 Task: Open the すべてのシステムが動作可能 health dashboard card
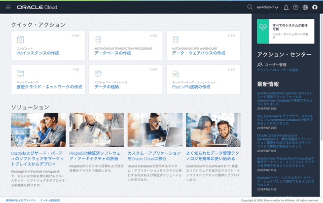(x=285, y=31)
